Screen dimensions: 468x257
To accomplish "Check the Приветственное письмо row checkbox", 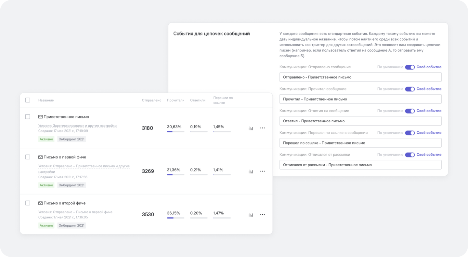I will coord(28,116).
